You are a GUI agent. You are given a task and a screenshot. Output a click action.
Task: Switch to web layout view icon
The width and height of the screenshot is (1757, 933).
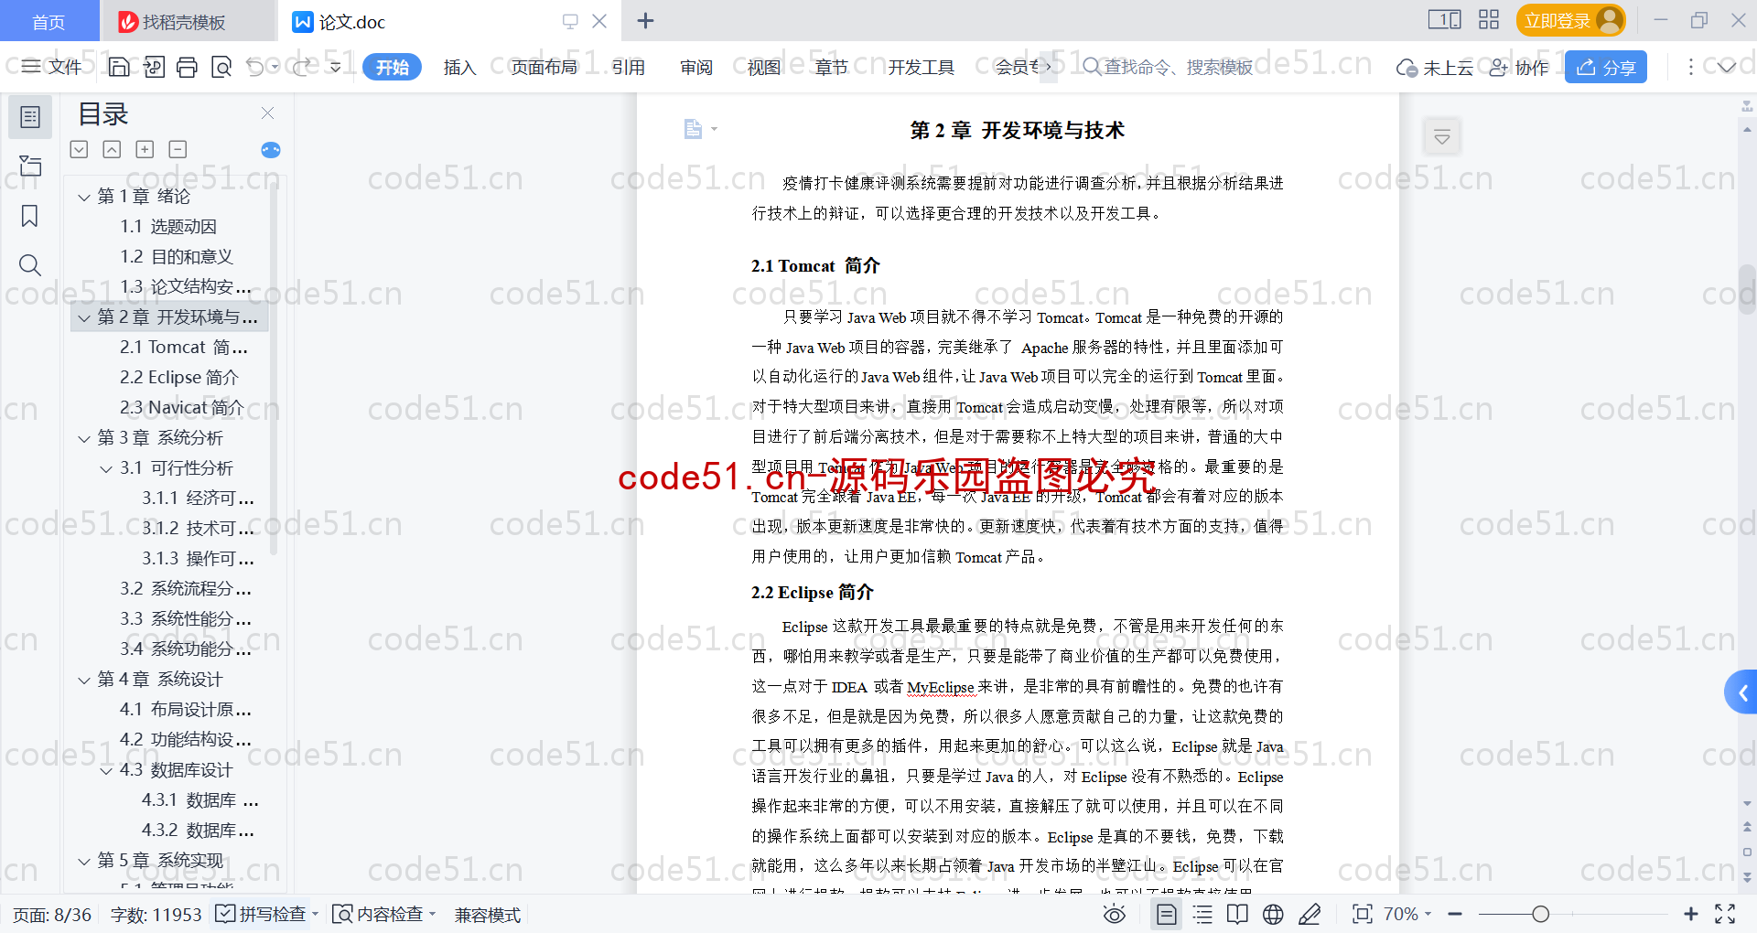(x=1273, y=914)
